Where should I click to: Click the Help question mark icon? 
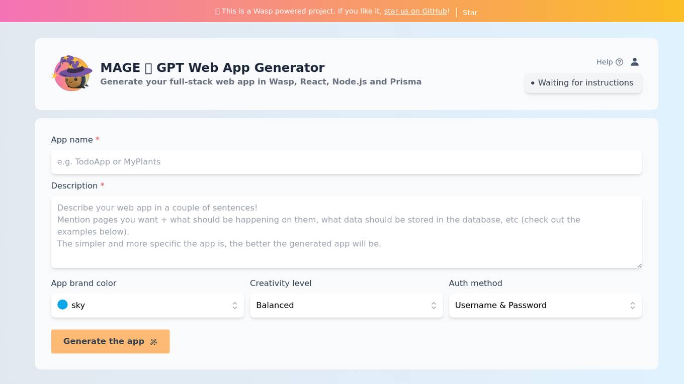pyautogui.click(x=619, y=62)
